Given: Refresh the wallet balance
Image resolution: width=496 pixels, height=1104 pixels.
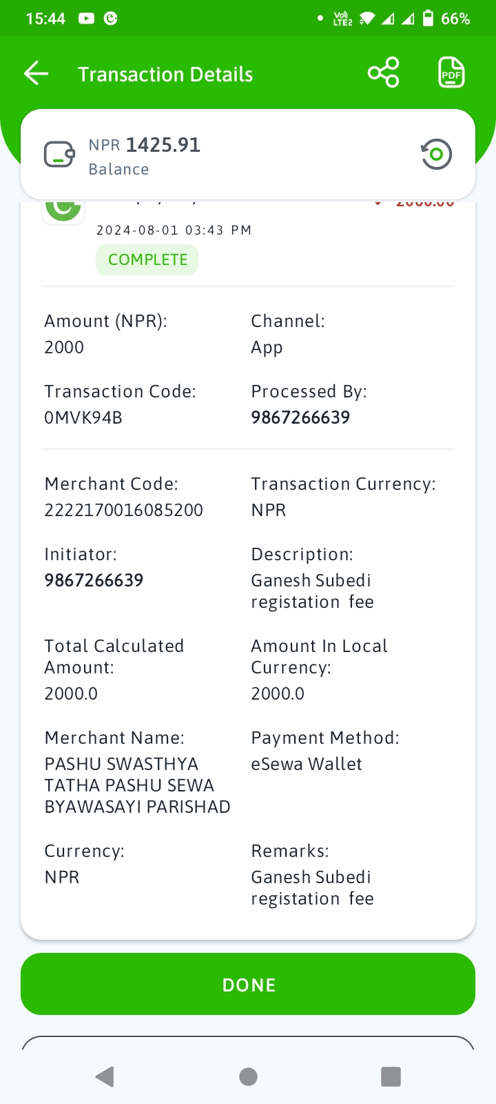Looking at the screenshot, I should pyautogui.click(x=436, y=155).
